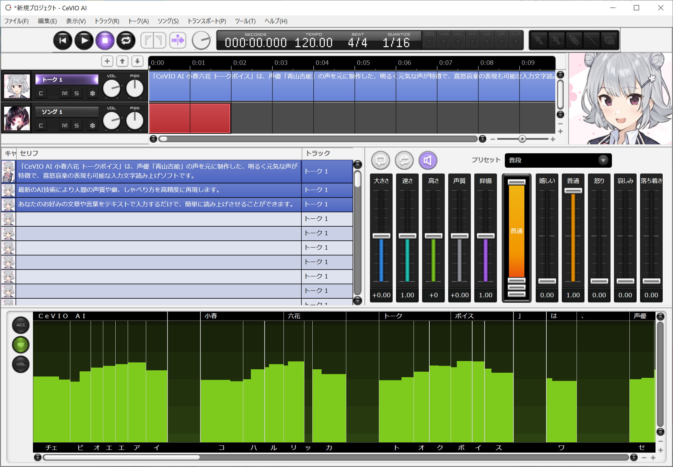Click the speech bubble icon above the sliders
The image size is (673, 467).
tap(380, 160)
